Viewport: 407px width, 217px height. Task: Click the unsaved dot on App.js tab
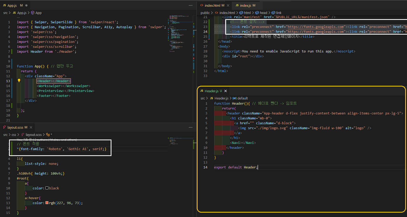[x=26, y=5]
